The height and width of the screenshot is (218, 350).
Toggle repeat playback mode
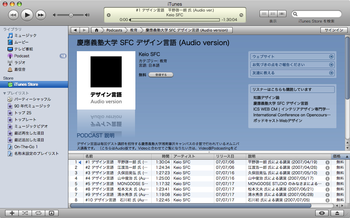[38, 213]
